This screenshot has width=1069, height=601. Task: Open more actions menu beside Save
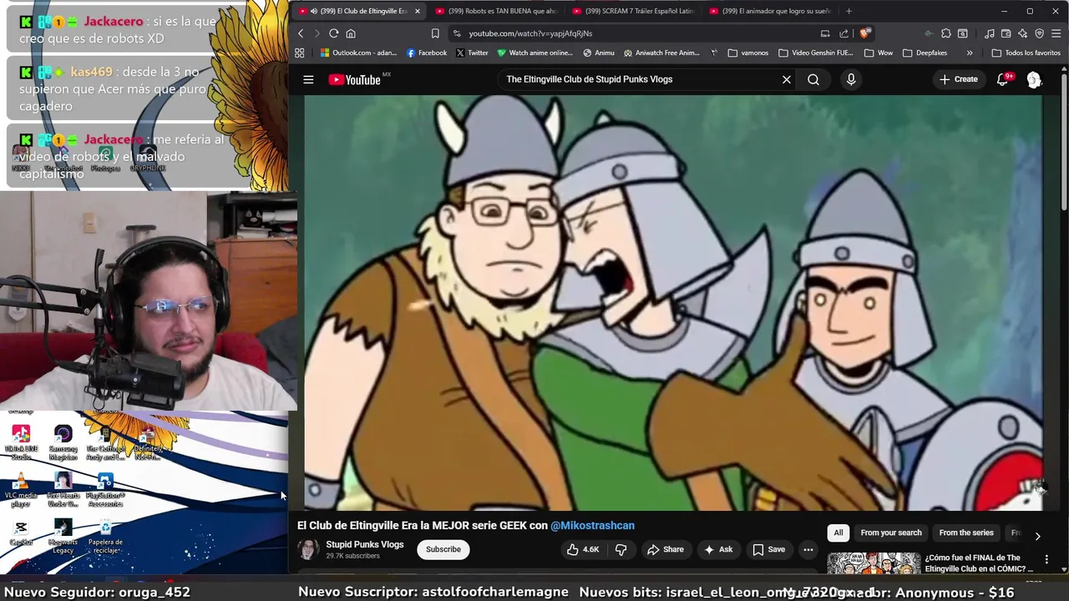coord(808,549)
